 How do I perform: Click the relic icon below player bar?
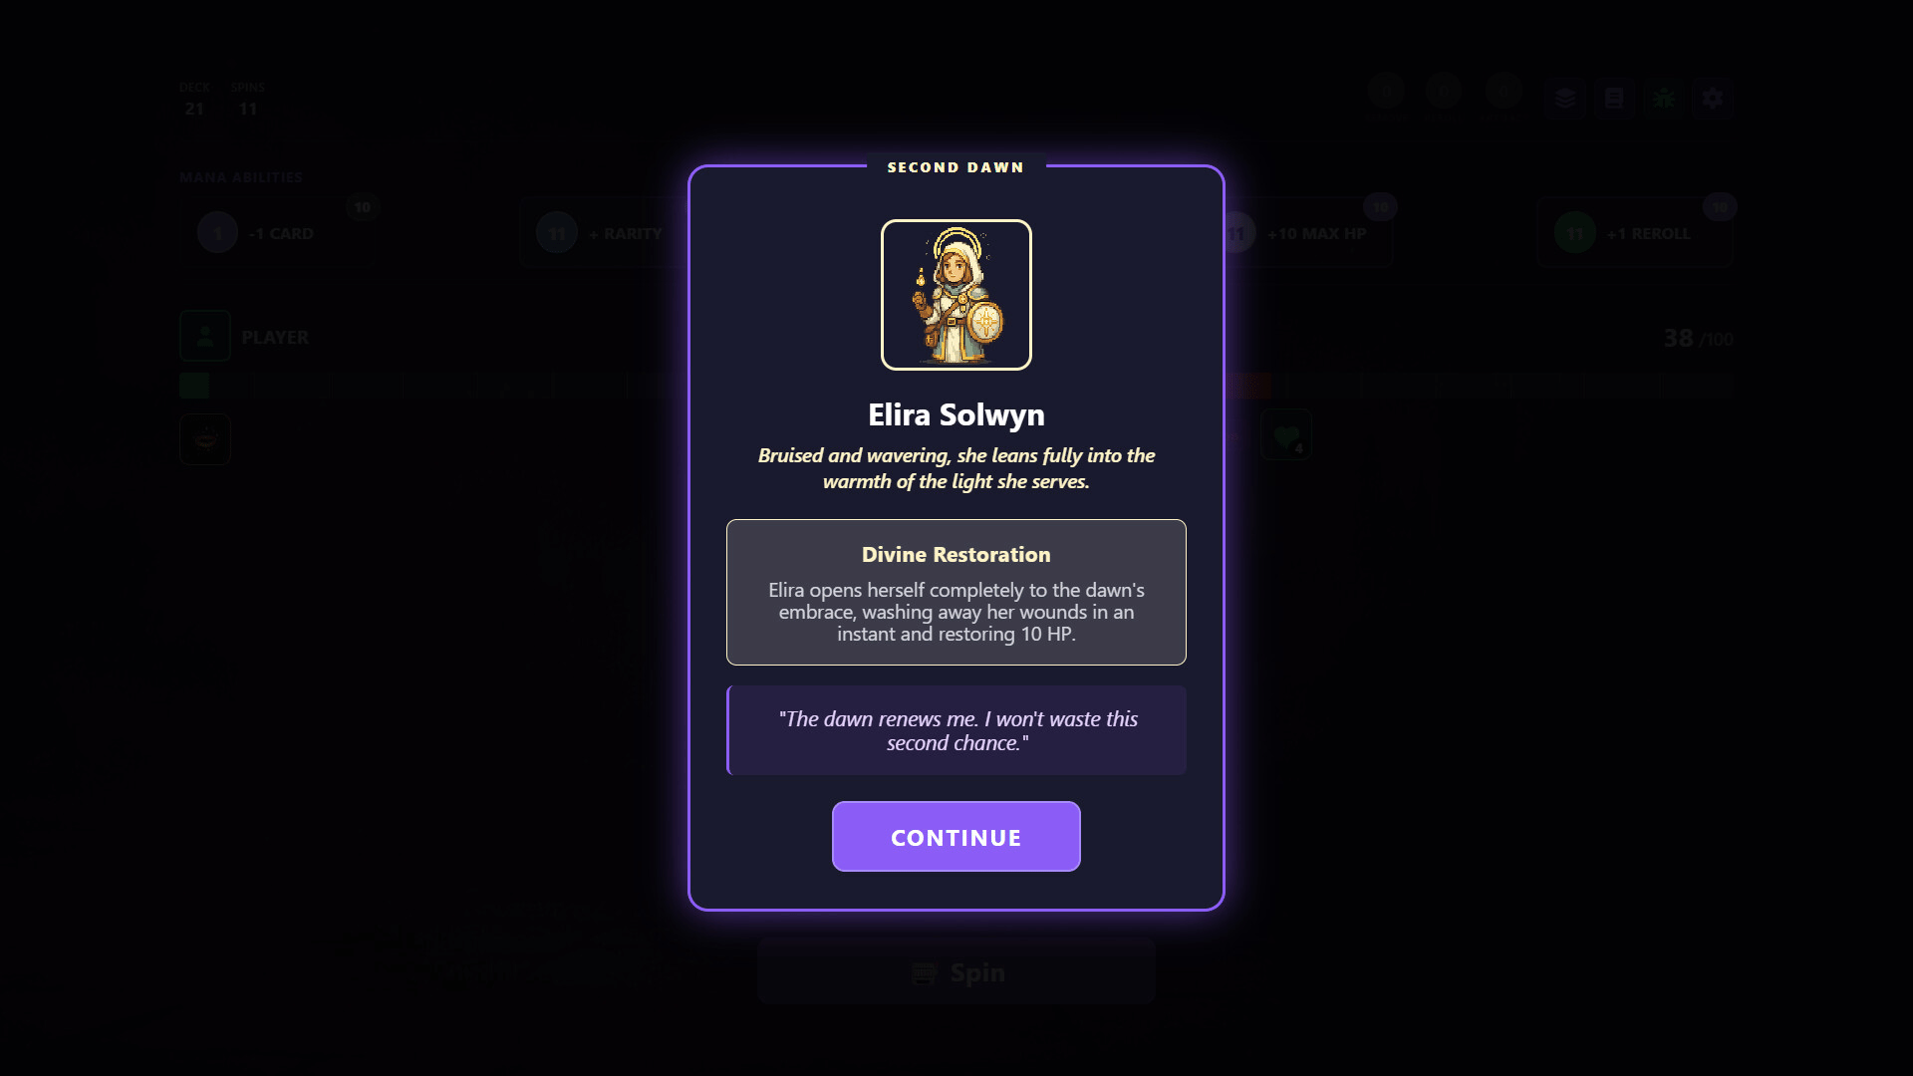pyautogui.click(x=205, y=439)
